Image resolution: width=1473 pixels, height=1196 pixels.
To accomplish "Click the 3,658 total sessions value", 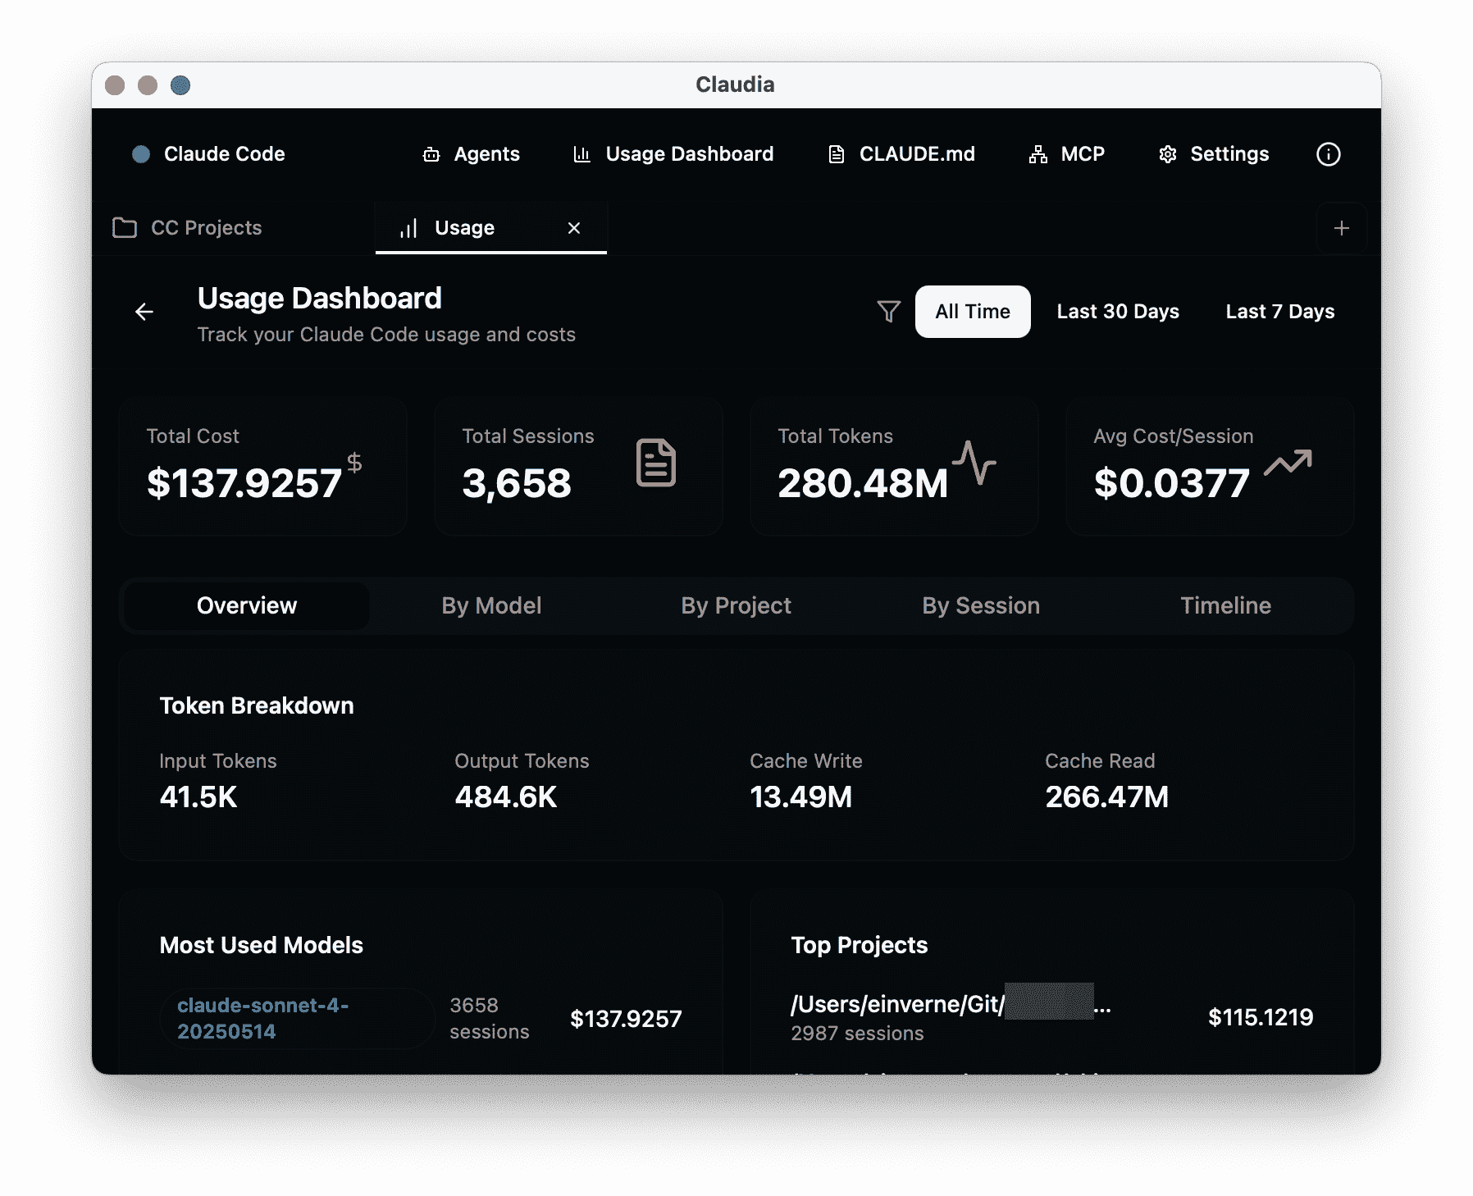I will [x=517, y=483].
